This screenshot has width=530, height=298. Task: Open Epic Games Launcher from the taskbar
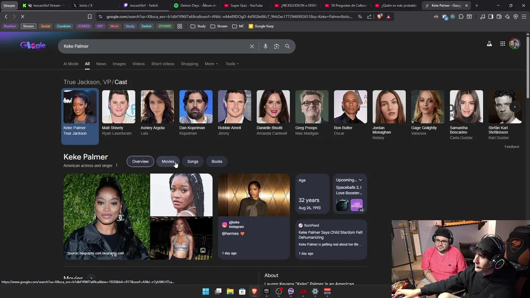click(x=267, y=291)
